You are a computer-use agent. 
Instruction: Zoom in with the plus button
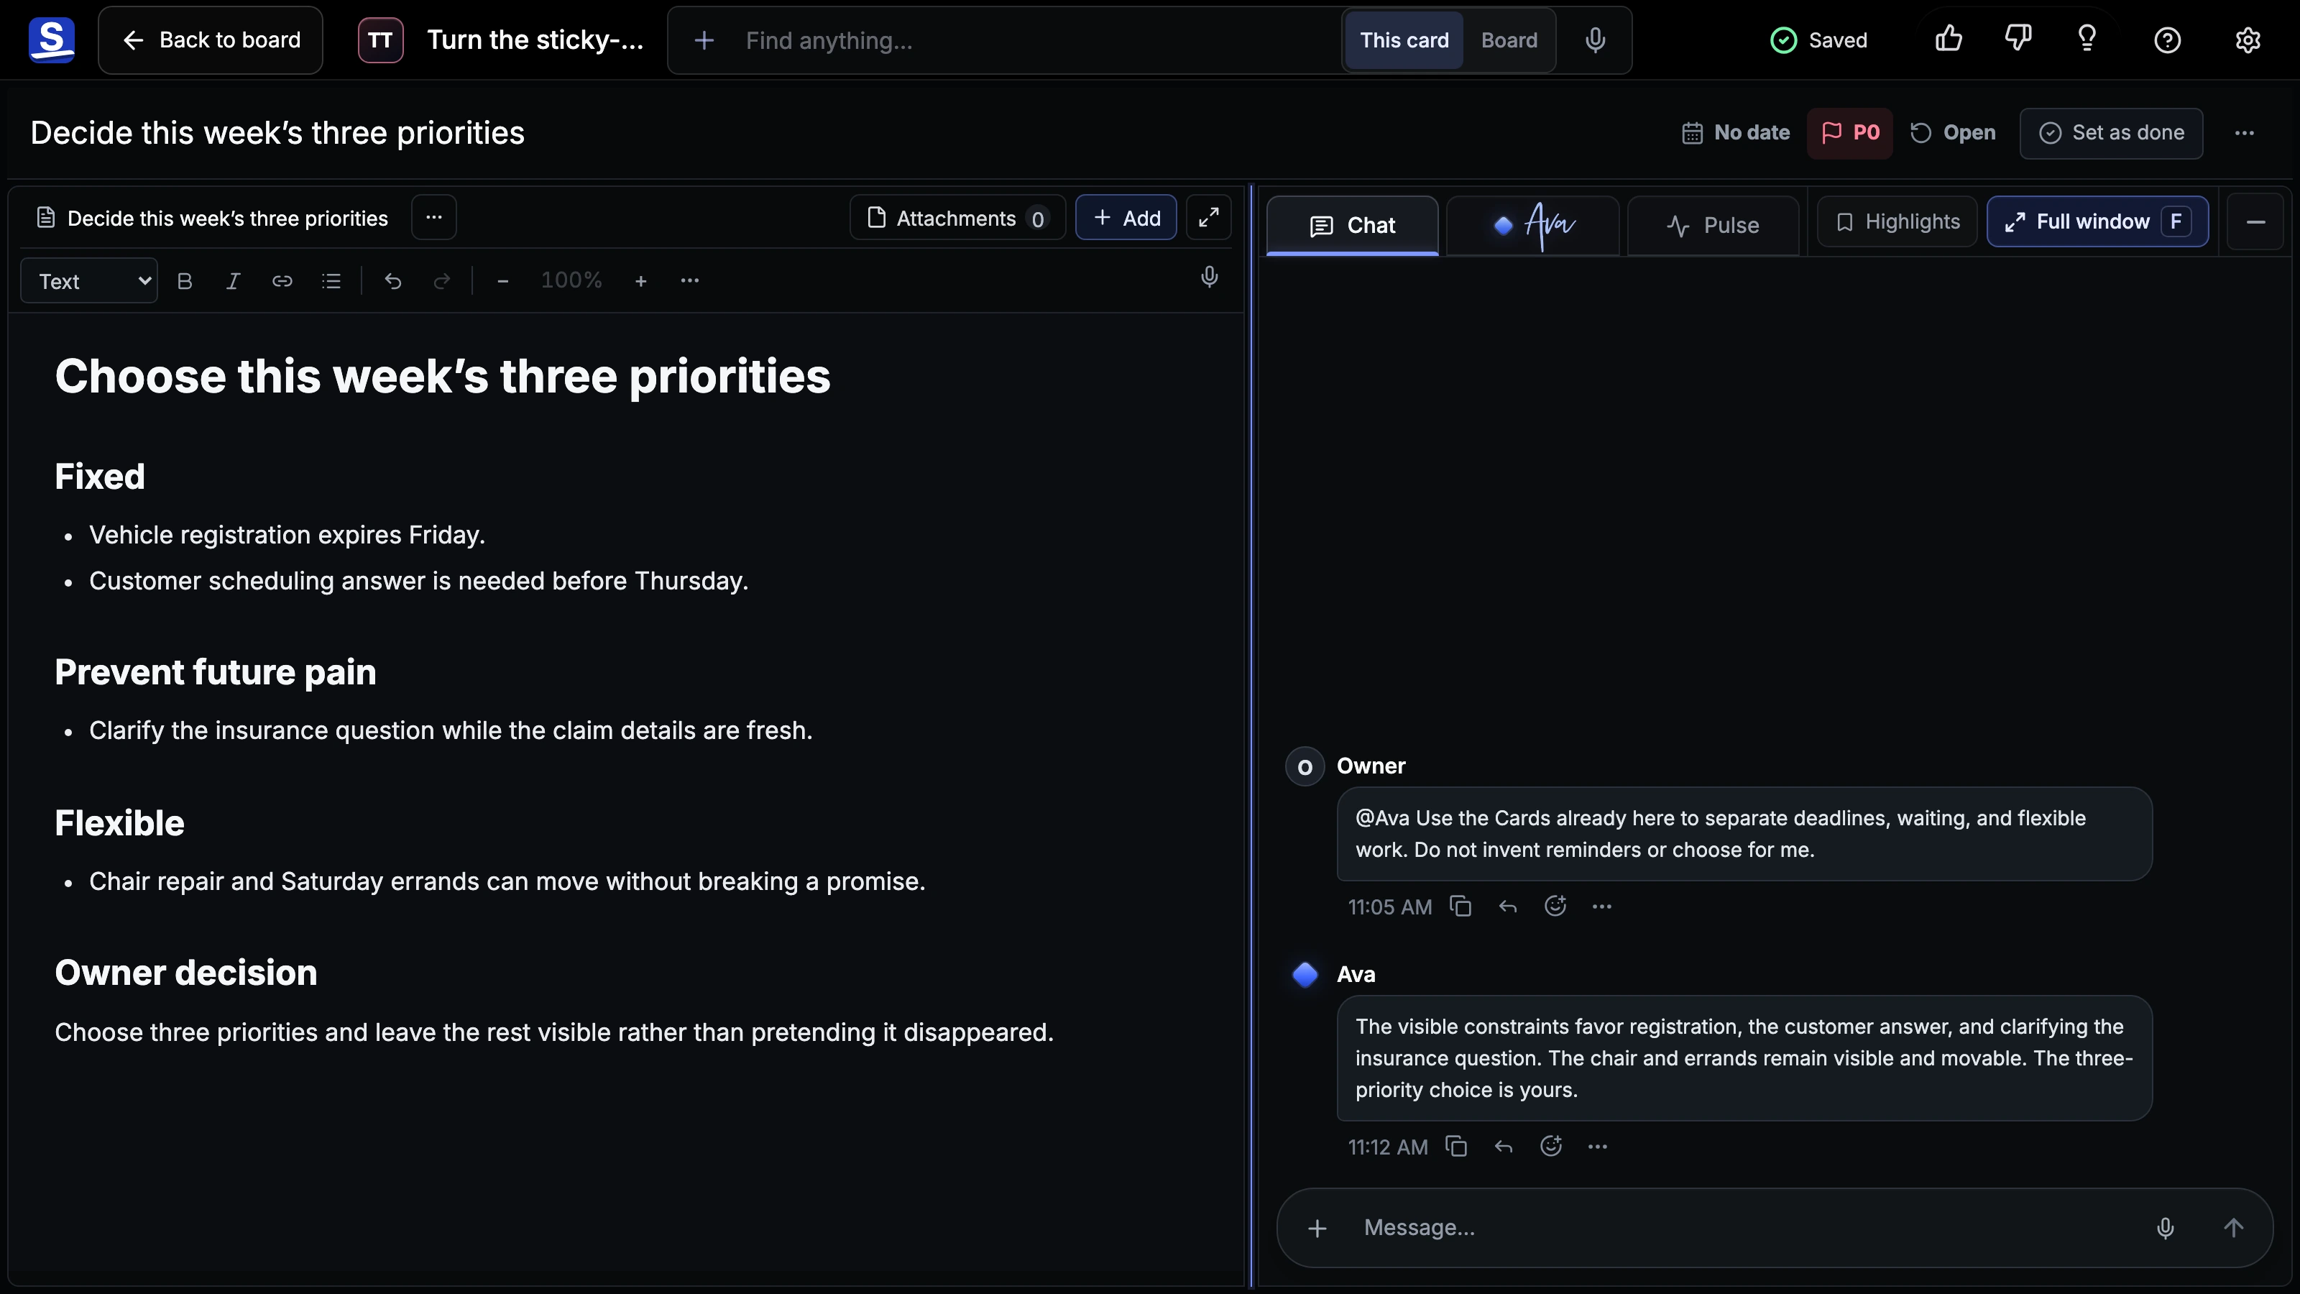point(640,281)
